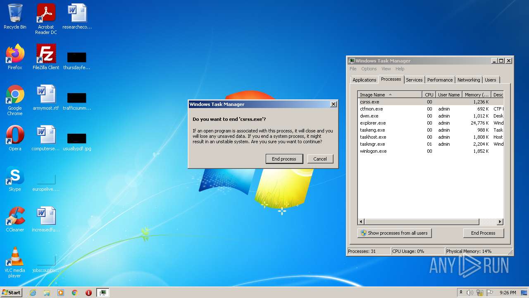Open the Recycle Bin desktop icon
529x298 pixels.
[x=15, y=17]
